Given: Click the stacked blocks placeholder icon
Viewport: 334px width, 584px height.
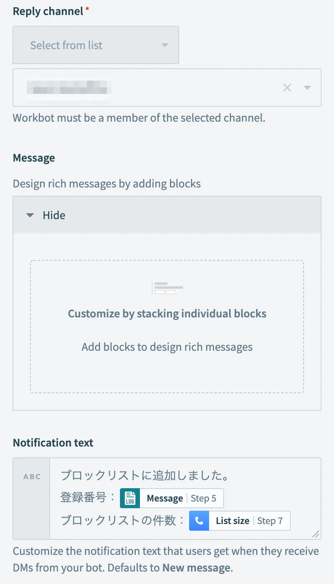Looking at the screenshot, I should [x=167, y=288].
